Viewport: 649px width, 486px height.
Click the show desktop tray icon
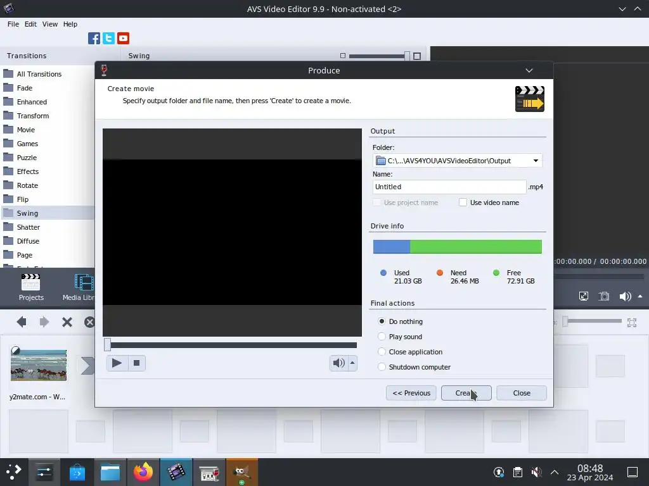point(633,472)
